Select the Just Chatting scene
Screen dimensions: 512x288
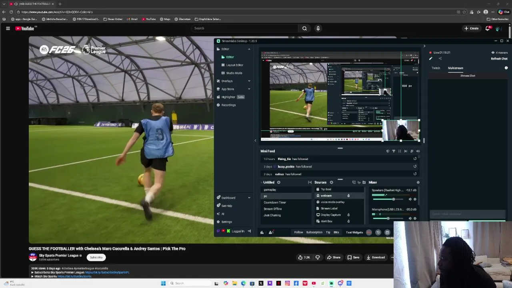tap(286, 215)
